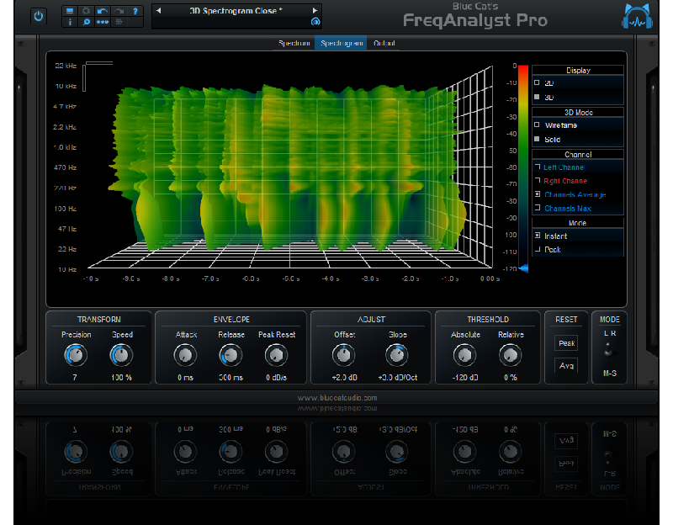Image resolution: width=673 pixels, height=525 pixels.
Task: Click the magnifier zoom icon
Action: coord(86,22)
